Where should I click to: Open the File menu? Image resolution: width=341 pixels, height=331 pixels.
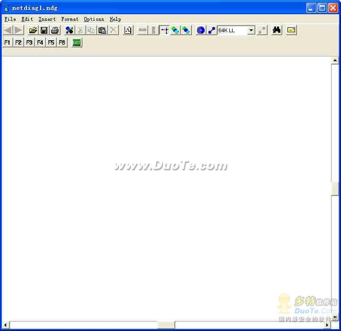(x=10, y=19)
